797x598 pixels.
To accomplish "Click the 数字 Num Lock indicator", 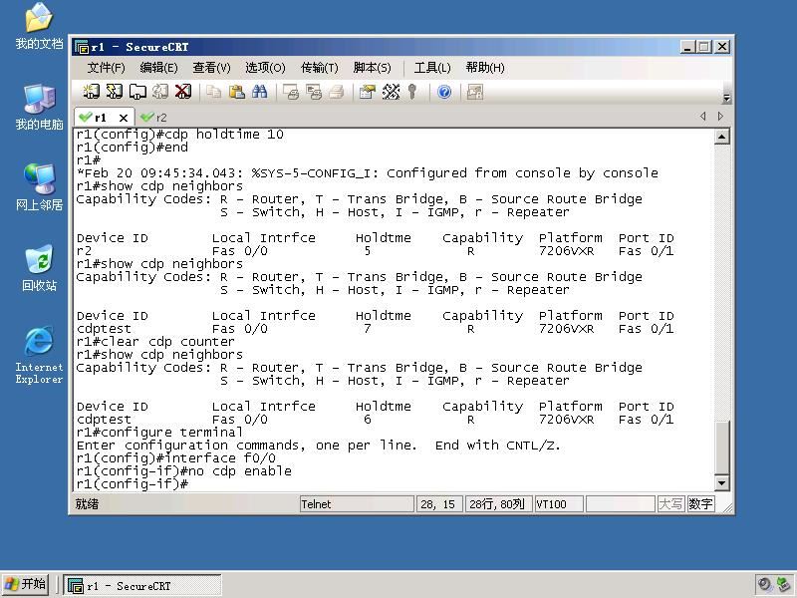I will (x=700, y=504).
